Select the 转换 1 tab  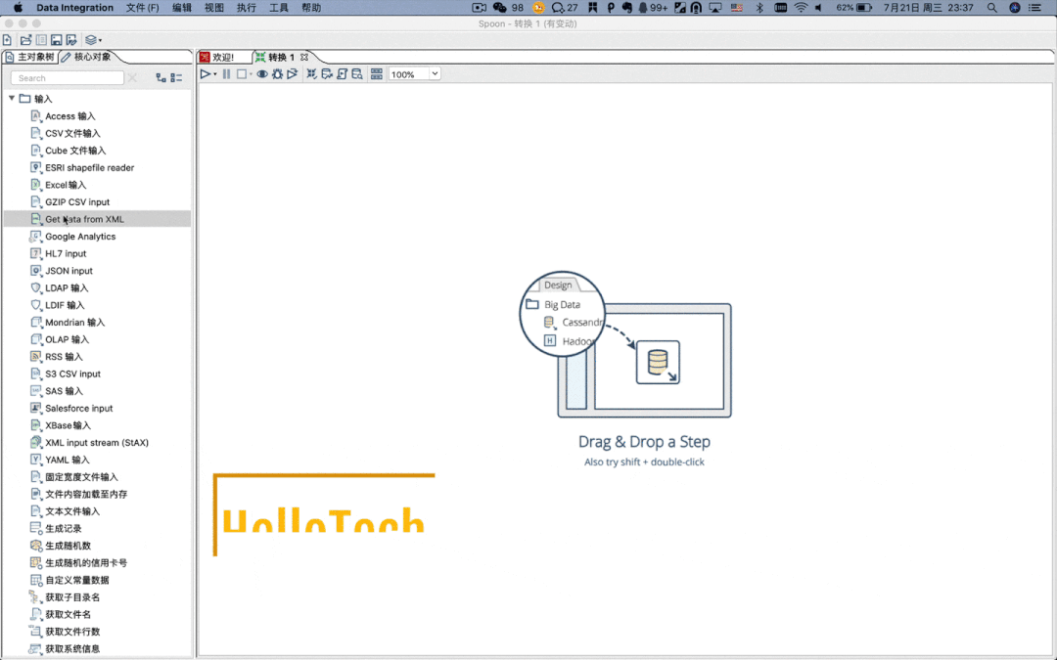pos(281,58)
